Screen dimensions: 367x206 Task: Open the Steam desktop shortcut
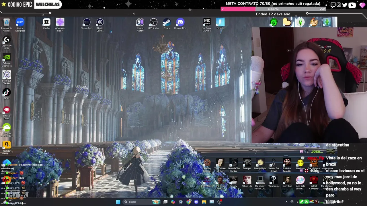click(167, 24)
